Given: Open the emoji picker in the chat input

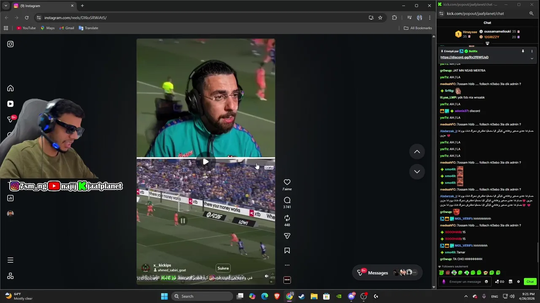Looking at the screenshot, I should pos(486,282).
